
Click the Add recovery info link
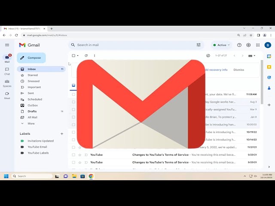[x=216, y=70]
